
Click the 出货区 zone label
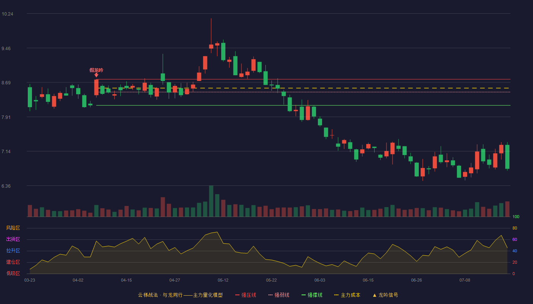click(13, 239)
